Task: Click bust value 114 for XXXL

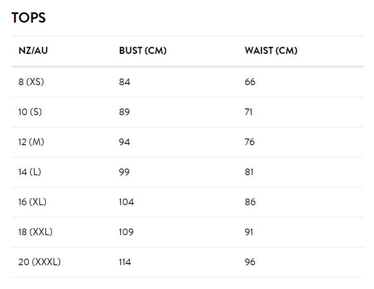Action: pyautogui.click(x=125, y=262)
